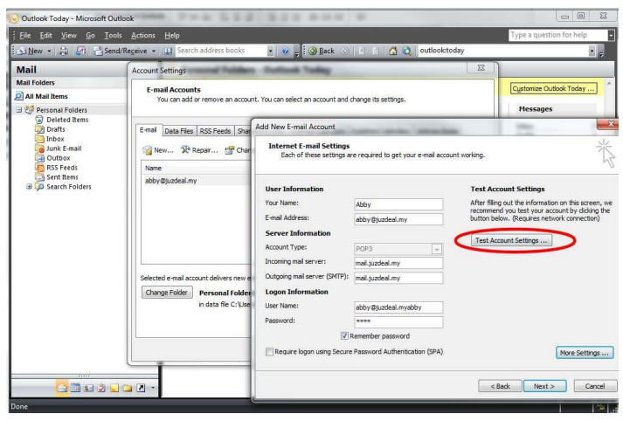Open the Help menu
Image resolution: width=623 pixels, height=421 pixels.
pos(171,35)
